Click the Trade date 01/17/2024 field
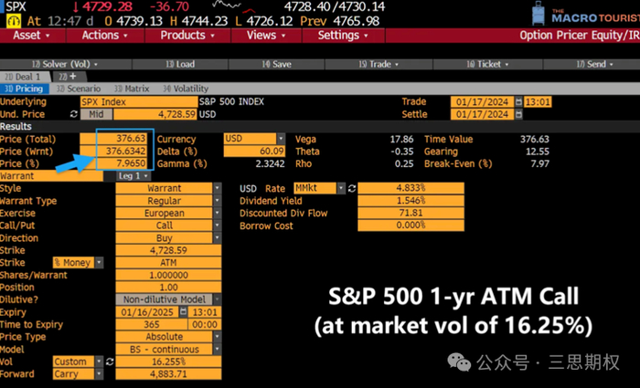The width and height of the screenshot is (640, 388). click(x=482, y=102)
